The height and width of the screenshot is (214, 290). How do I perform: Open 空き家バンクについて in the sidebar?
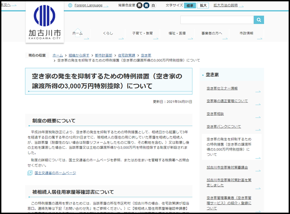(224, 126)
